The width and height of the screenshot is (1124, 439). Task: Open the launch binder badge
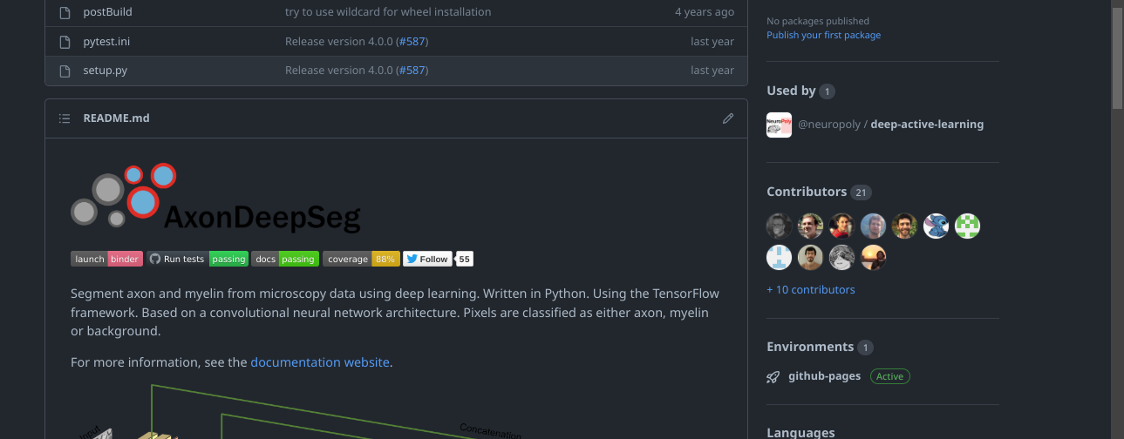click(x=106, y=259)
